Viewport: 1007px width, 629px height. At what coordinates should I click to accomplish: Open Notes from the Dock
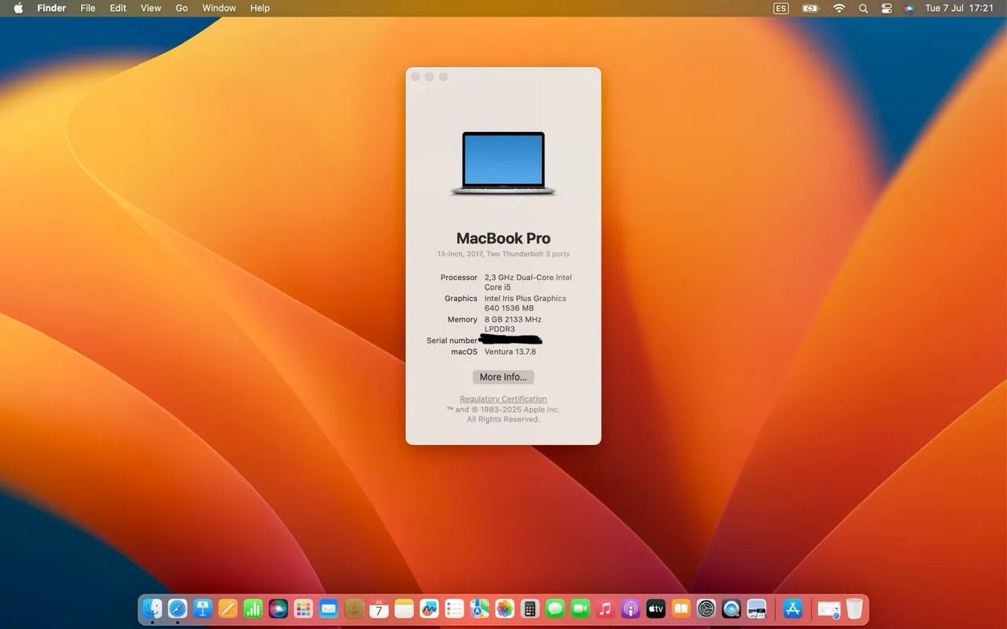coord(404,609)
